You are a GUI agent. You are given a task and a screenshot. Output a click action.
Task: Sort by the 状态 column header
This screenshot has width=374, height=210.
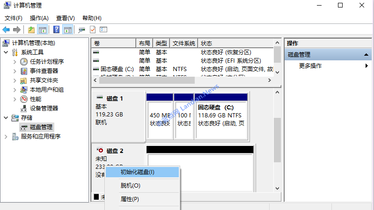click(x=235, y=43)
